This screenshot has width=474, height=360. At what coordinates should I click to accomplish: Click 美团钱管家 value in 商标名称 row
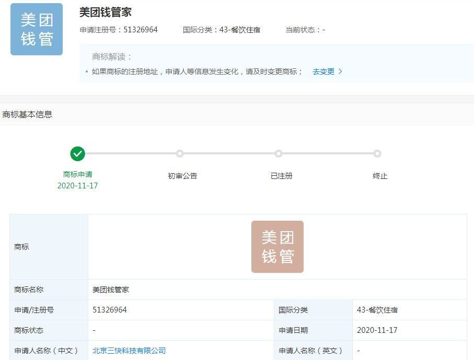pyautogui.click(x=111, y=290)
